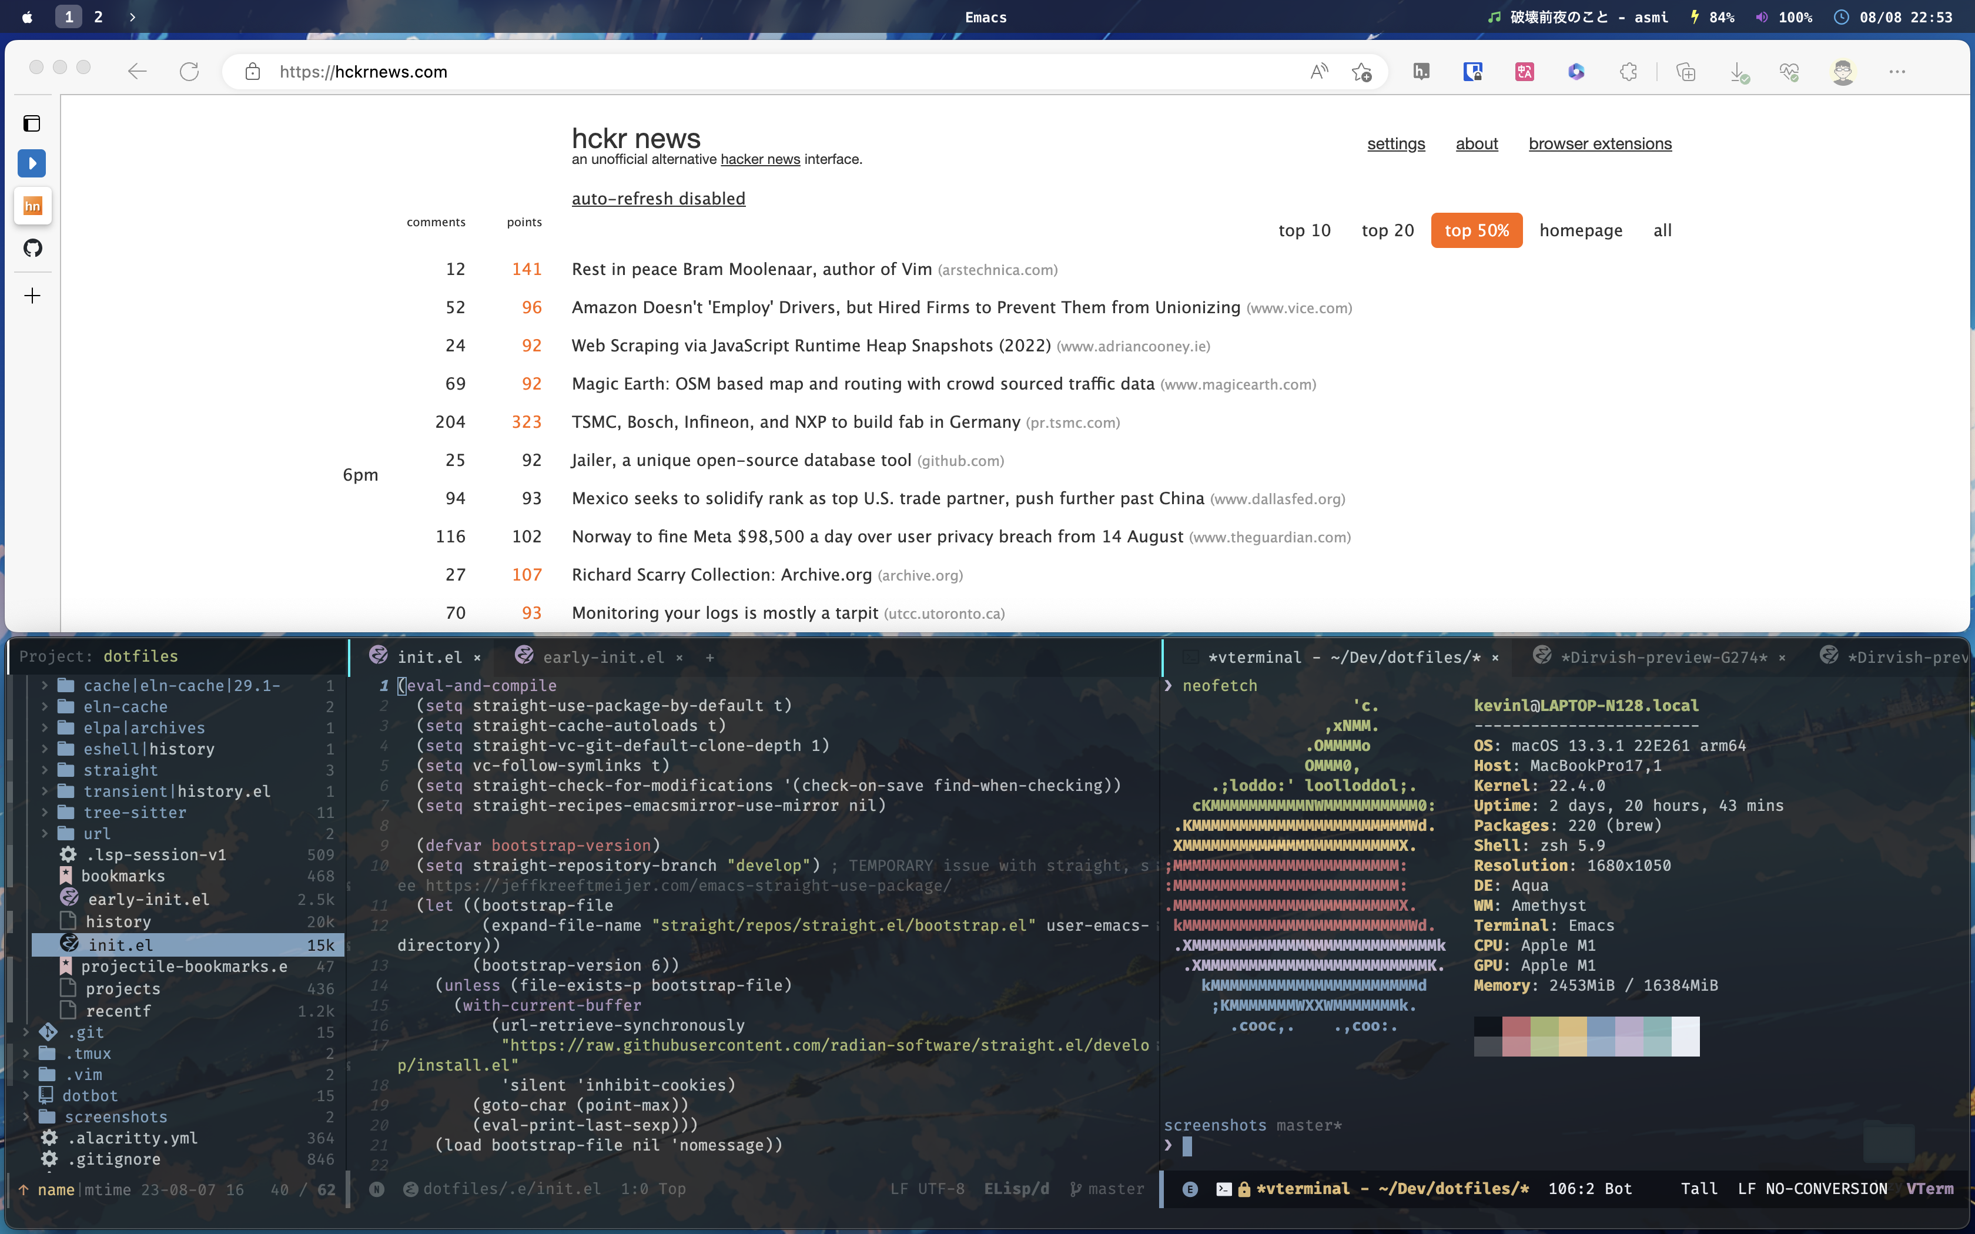Image resolution: width=1975 pixels, height=1234 pixels.
Task: Click the browser refresh icon
Action: [189, 72]
